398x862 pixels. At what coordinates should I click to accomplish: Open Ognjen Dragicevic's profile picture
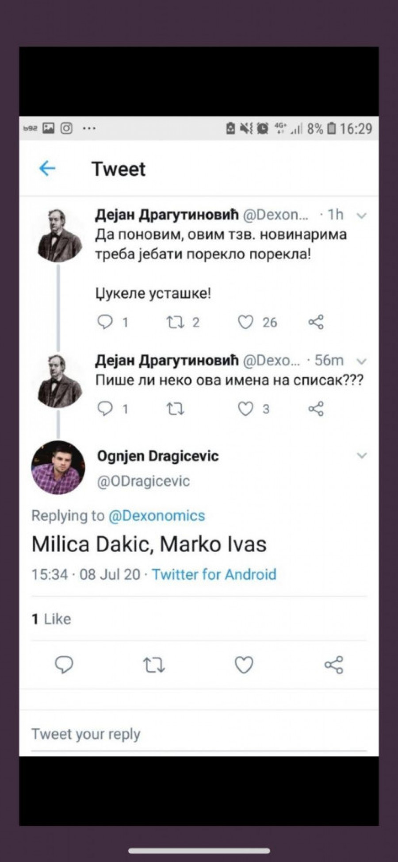coord(58,468)
